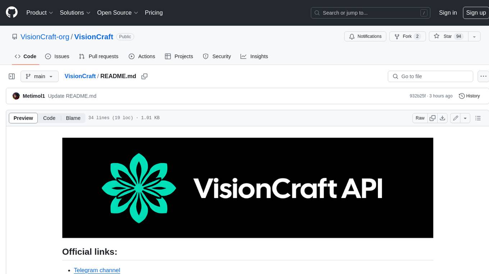
Task: View the file History
Action: click(469, 96)
